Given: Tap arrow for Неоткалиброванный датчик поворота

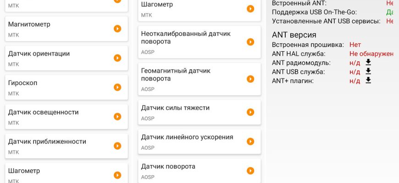Looking at the screenshot, I should click(250, 42).
